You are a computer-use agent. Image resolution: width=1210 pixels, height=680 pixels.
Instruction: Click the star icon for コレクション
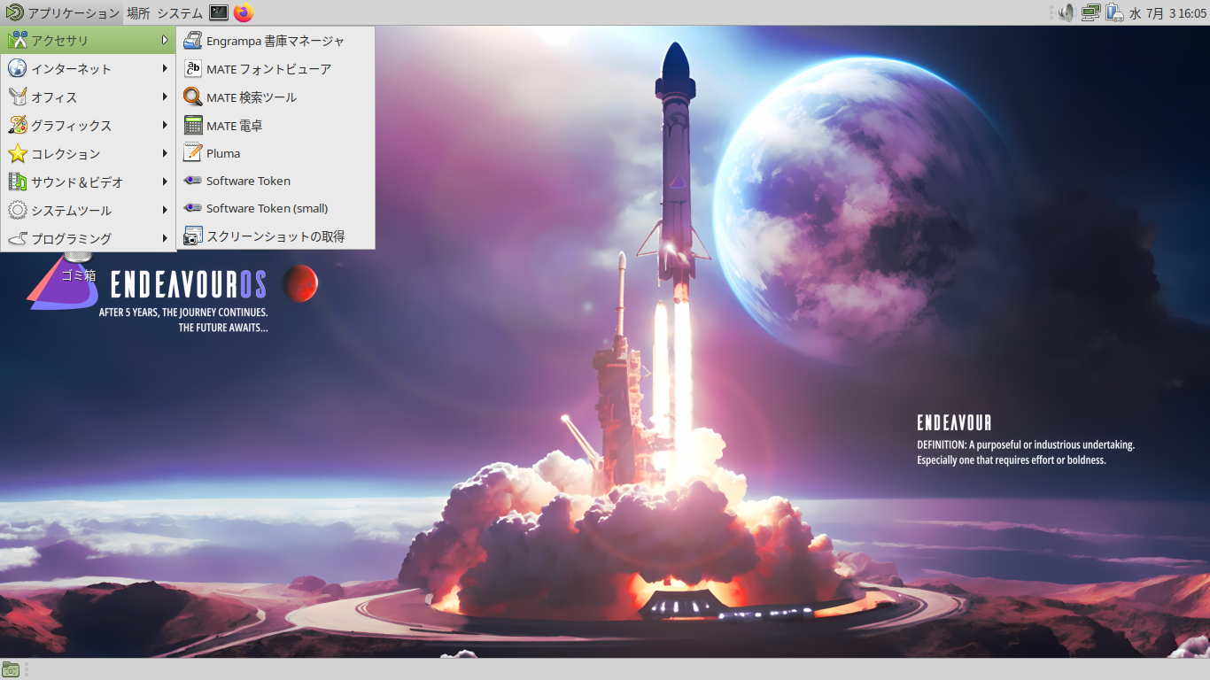(17, 153)
